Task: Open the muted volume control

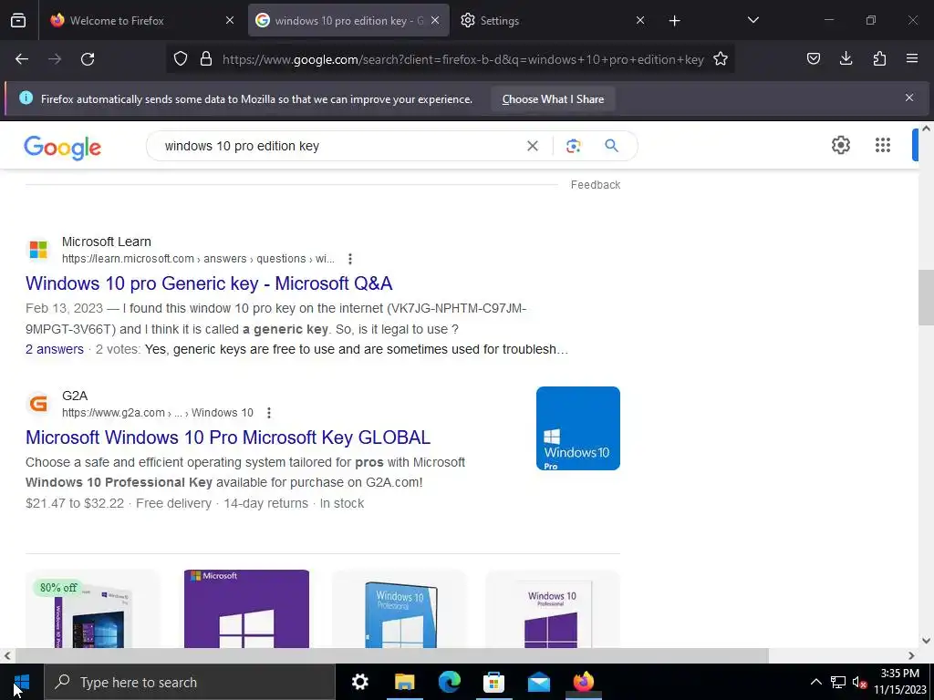Action: pos(859,682)
